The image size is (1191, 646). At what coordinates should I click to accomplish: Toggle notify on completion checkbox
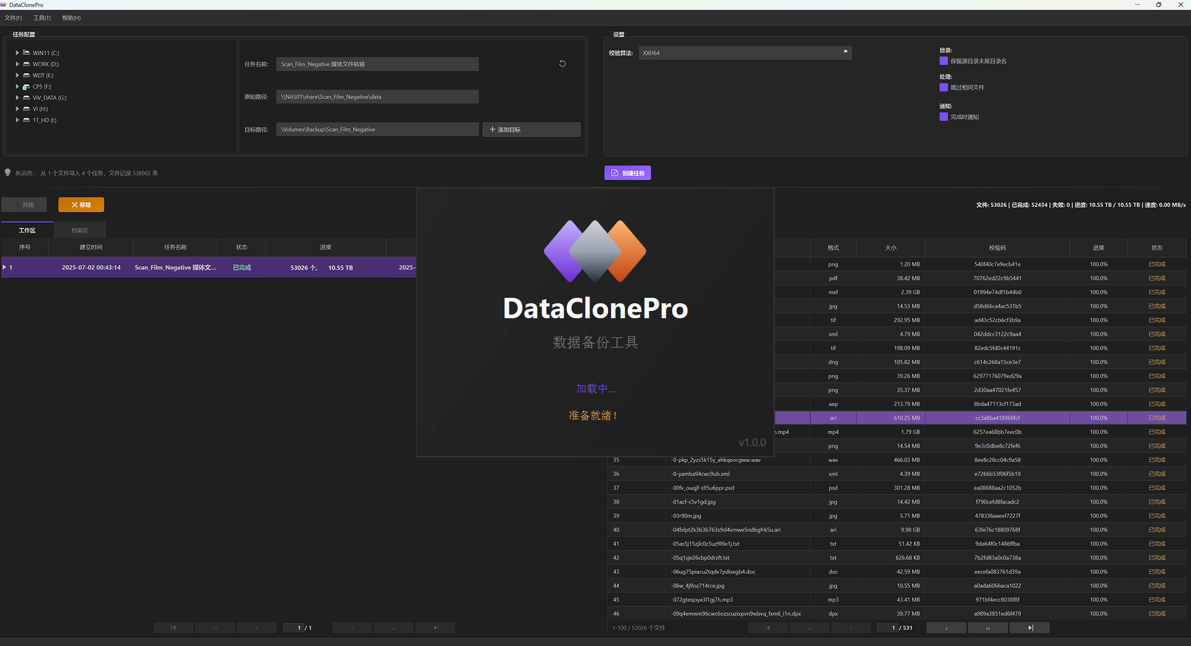[944, 117]
